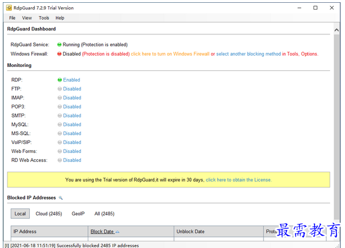Viewport: 345px width, 248px height.
Task: Click 'Running (Protection is enabled)' text
Action: (95, 44)
